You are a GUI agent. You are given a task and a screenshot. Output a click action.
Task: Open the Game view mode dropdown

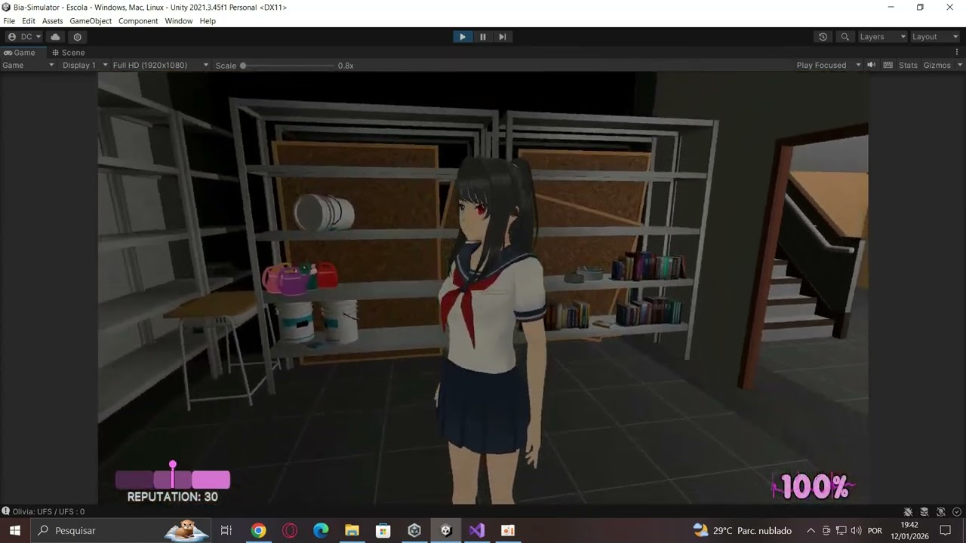coord(28,66)
